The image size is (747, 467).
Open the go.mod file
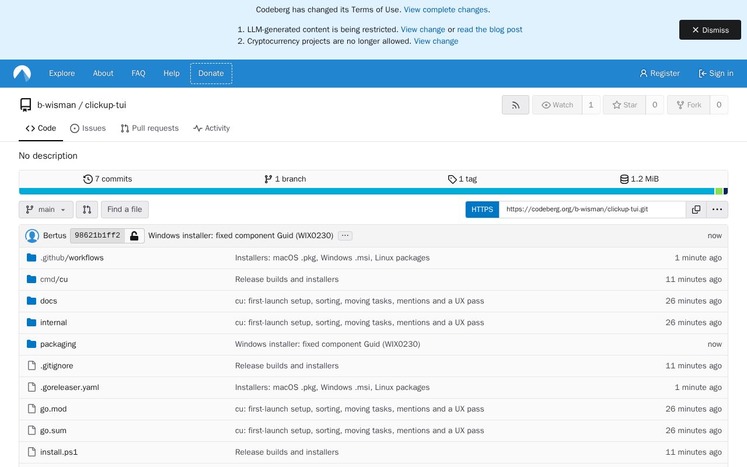click(x=54, y=409)
